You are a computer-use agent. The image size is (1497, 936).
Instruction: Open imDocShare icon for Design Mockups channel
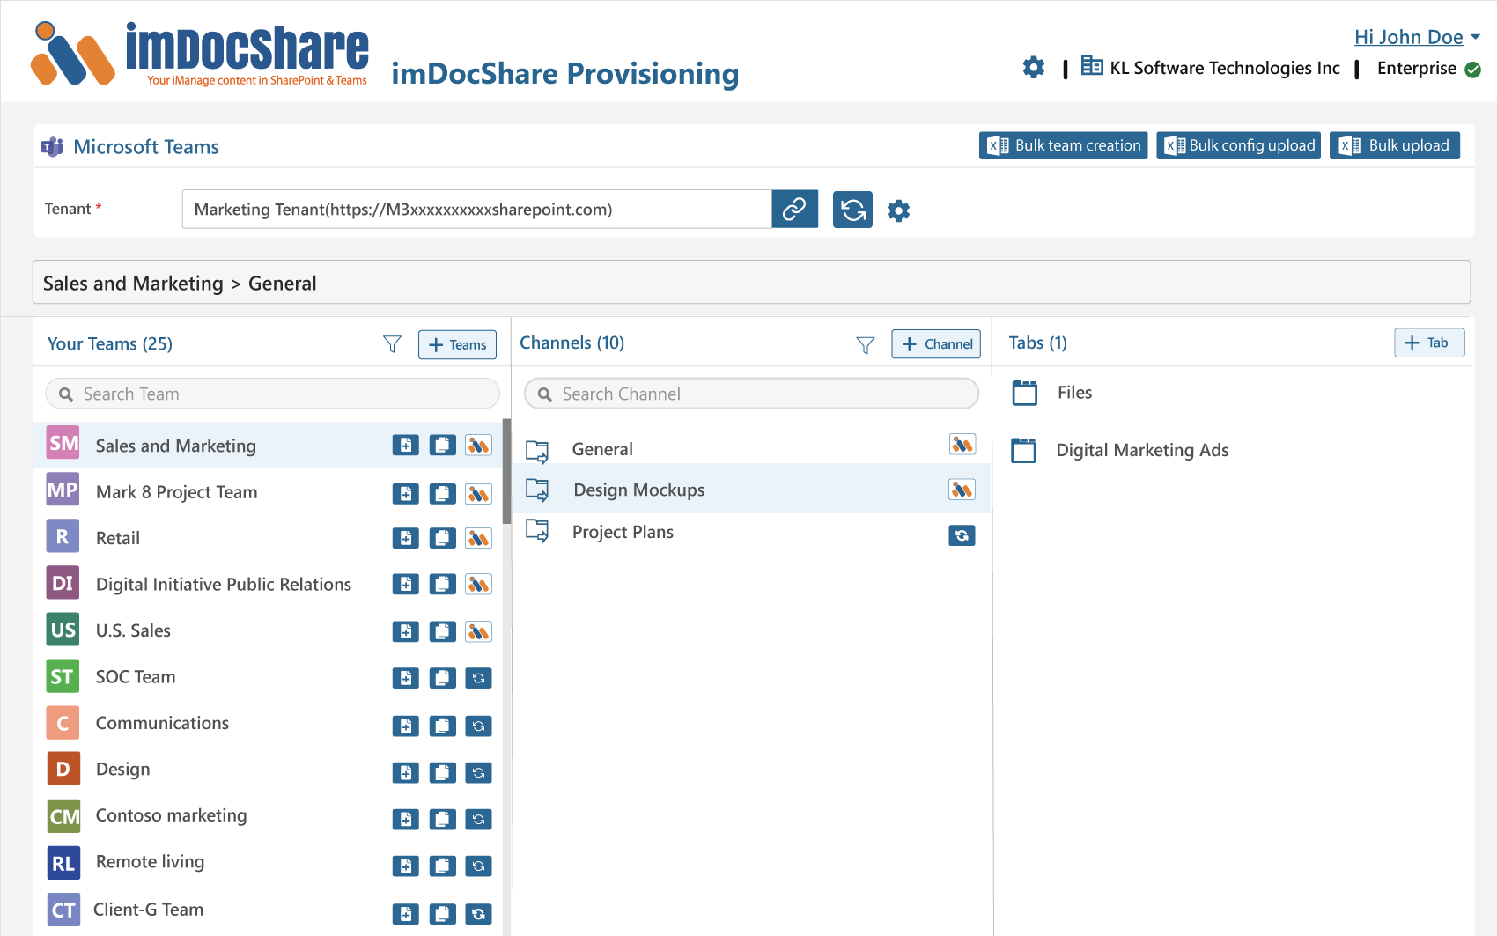pos(962,490)
